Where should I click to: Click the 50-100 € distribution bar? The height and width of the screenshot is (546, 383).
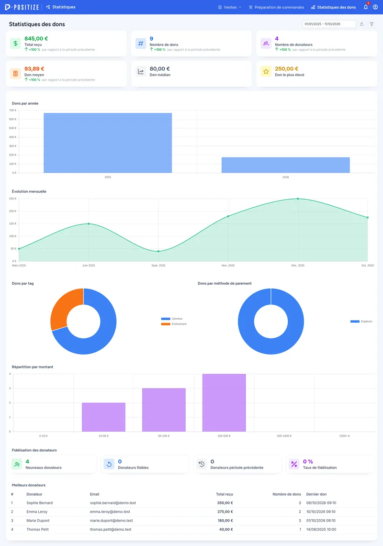(x=164, y=410)
